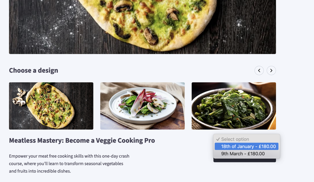This screenshot has height=182, width=314.
Task: Click the loose mushrooms beside the flatbread thumbnail
Action: tap(19, 98)
